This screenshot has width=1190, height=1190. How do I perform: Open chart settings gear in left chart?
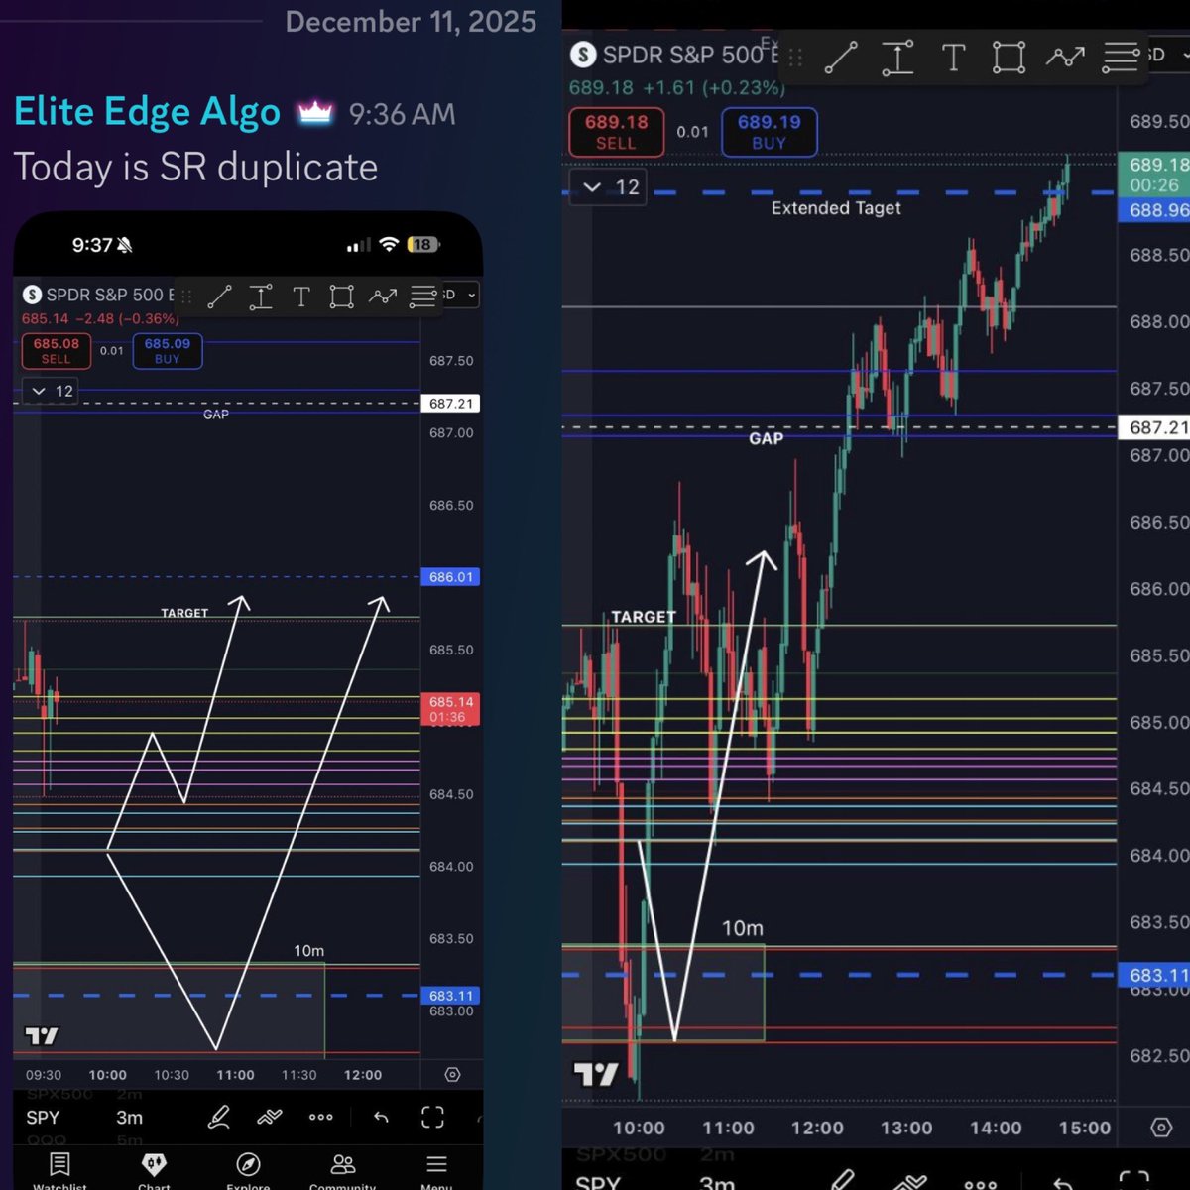452,1074
